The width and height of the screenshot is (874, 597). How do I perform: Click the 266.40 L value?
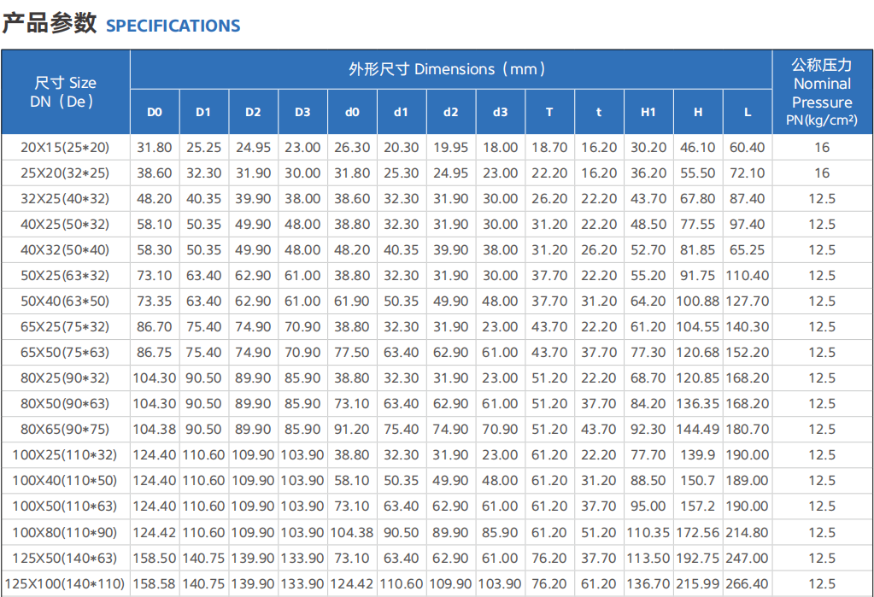748,585
